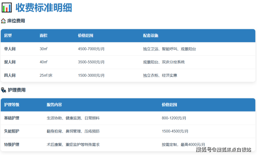Viewport: 257px width, 155px height.
Task: Click the 价格范围 header in bed fee table
Action: [85, 36]
